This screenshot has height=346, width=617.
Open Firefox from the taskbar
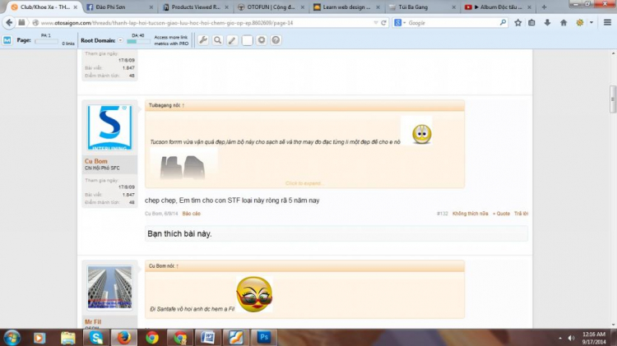pyautogui.click(x=123, y=337)
